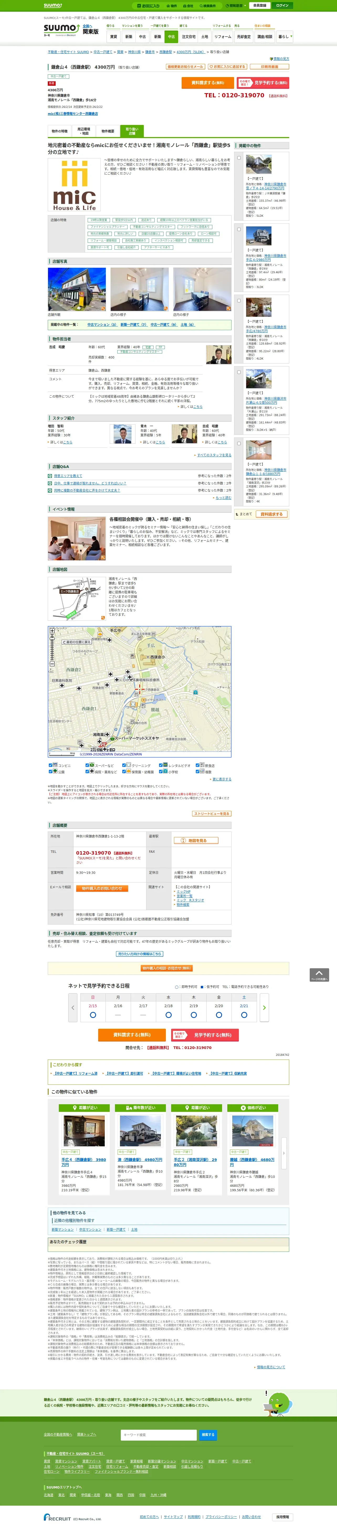The image size is (337, 1533).
Task: Tick the first sidebar property checkbox
Action: pyautogui.click(x=239, y=158)
